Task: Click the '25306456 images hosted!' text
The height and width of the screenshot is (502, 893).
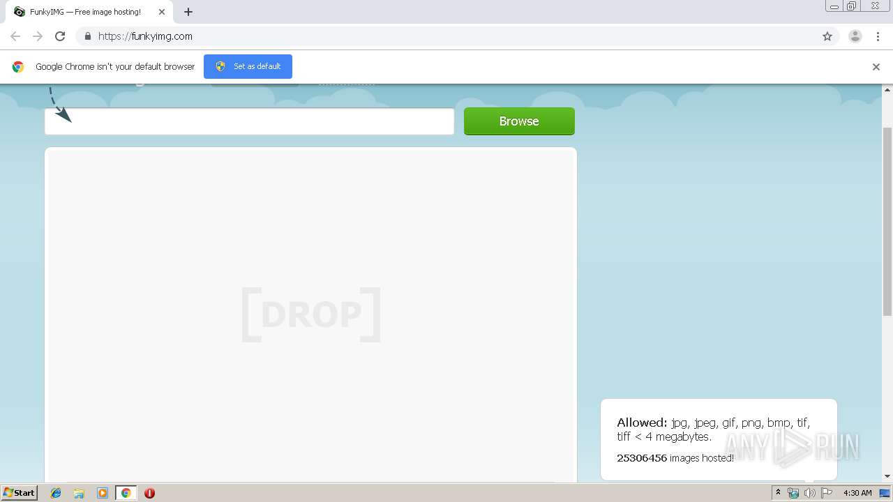Action: point(675,458)
